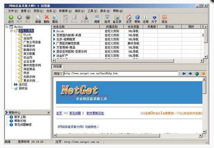This screenshot has height=148, width=214.
Task: Open the 帮助(H) menu
Action: (x=118, y=11)
